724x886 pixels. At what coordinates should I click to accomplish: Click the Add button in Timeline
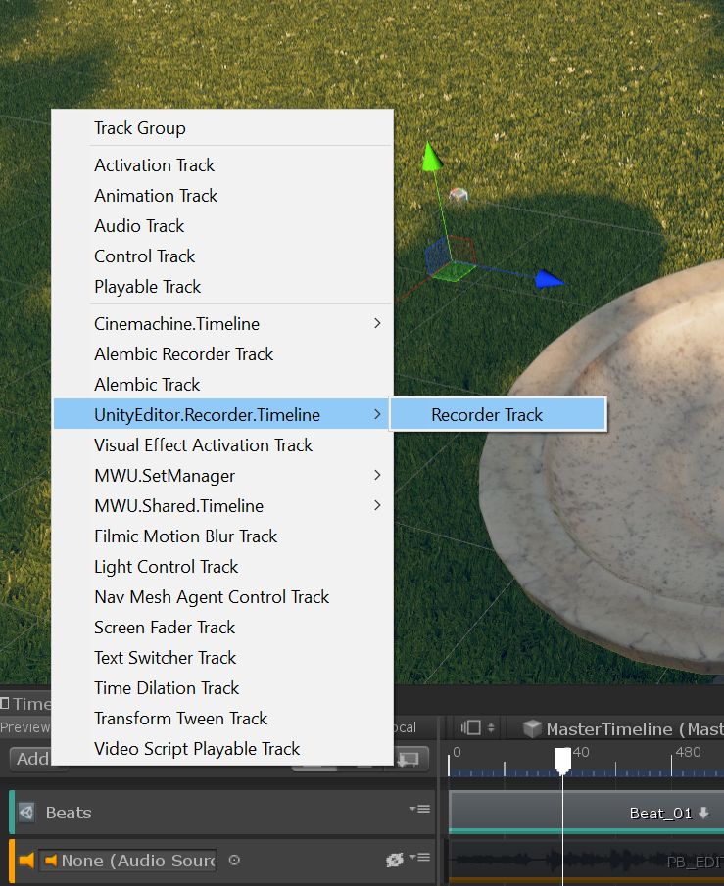click(x=31, y=759)
